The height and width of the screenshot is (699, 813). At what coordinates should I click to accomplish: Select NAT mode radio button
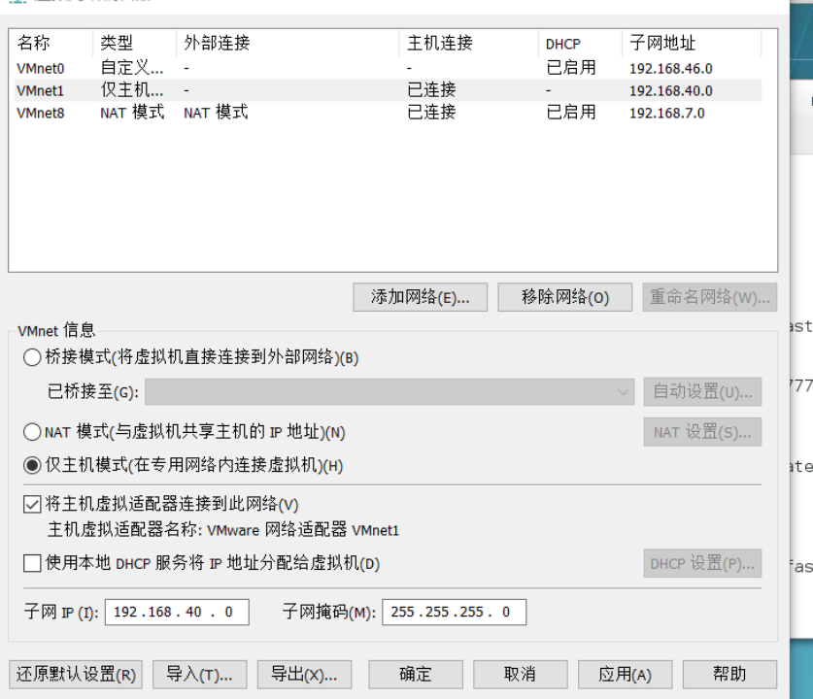tap(32, 432)
